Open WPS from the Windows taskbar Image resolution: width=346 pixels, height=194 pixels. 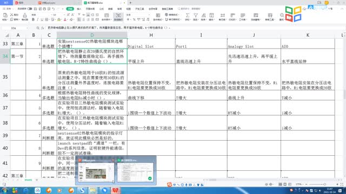click(116, 190)
